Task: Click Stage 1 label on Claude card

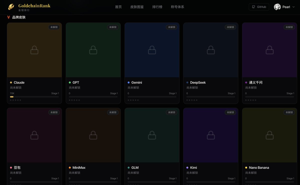Action: pos(55,93)
